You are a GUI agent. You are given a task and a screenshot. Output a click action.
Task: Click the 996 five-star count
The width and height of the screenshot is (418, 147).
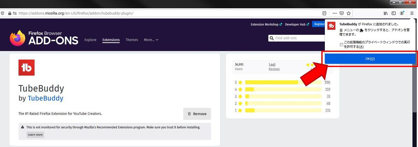click(327, 82)
